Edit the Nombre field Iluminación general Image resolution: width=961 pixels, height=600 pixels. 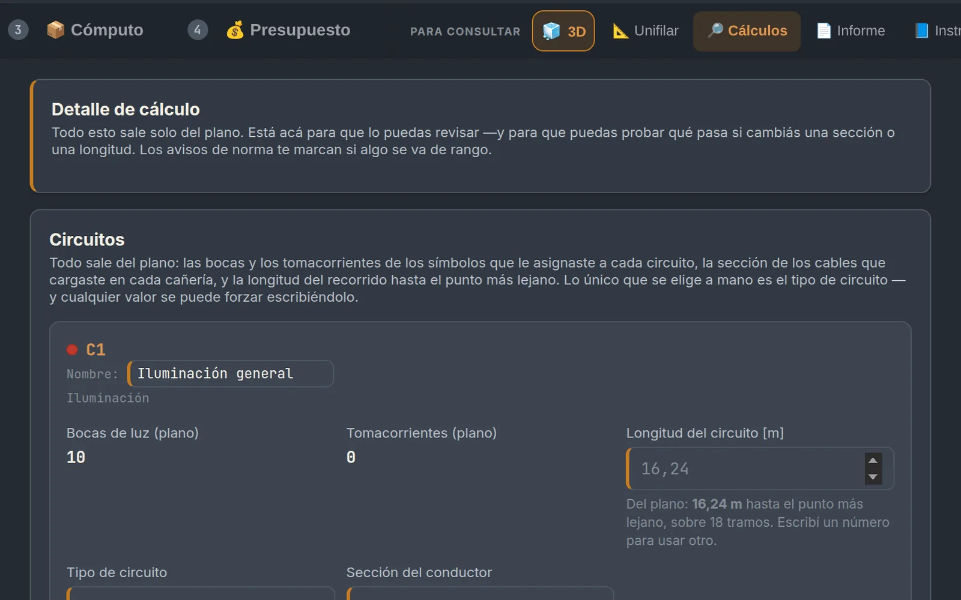pos(230,374)
